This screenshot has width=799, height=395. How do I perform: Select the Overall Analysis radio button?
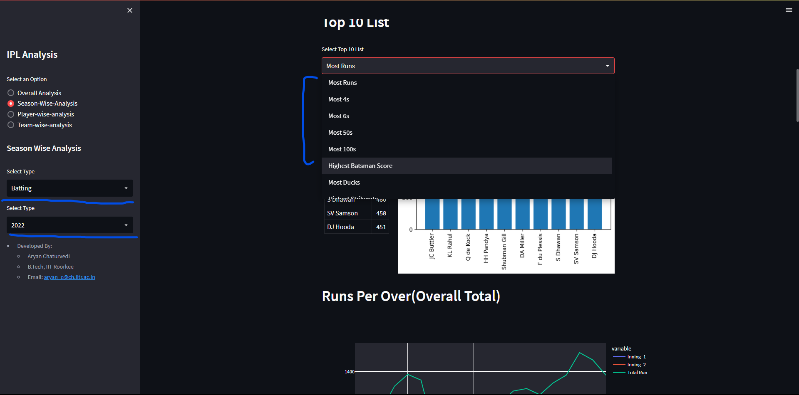tap(10, 92)
